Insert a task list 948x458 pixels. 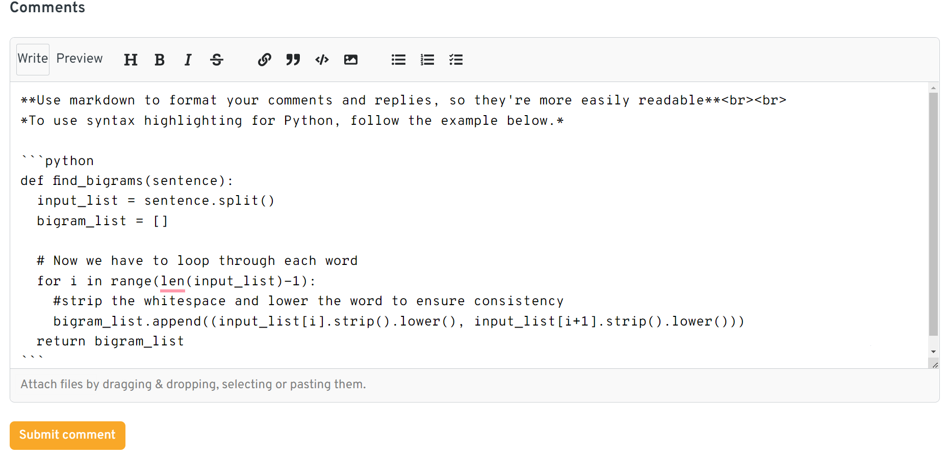pyautogui.click(x=456, y=60)
